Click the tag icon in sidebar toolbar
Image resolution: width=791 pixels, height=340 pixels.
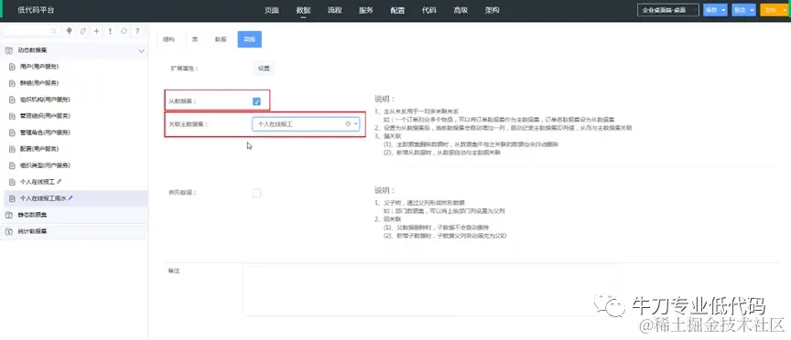82,31
